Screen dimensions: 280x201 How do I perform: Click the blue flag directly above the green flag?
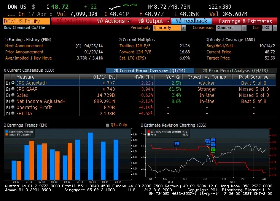(x=213, y=145)
